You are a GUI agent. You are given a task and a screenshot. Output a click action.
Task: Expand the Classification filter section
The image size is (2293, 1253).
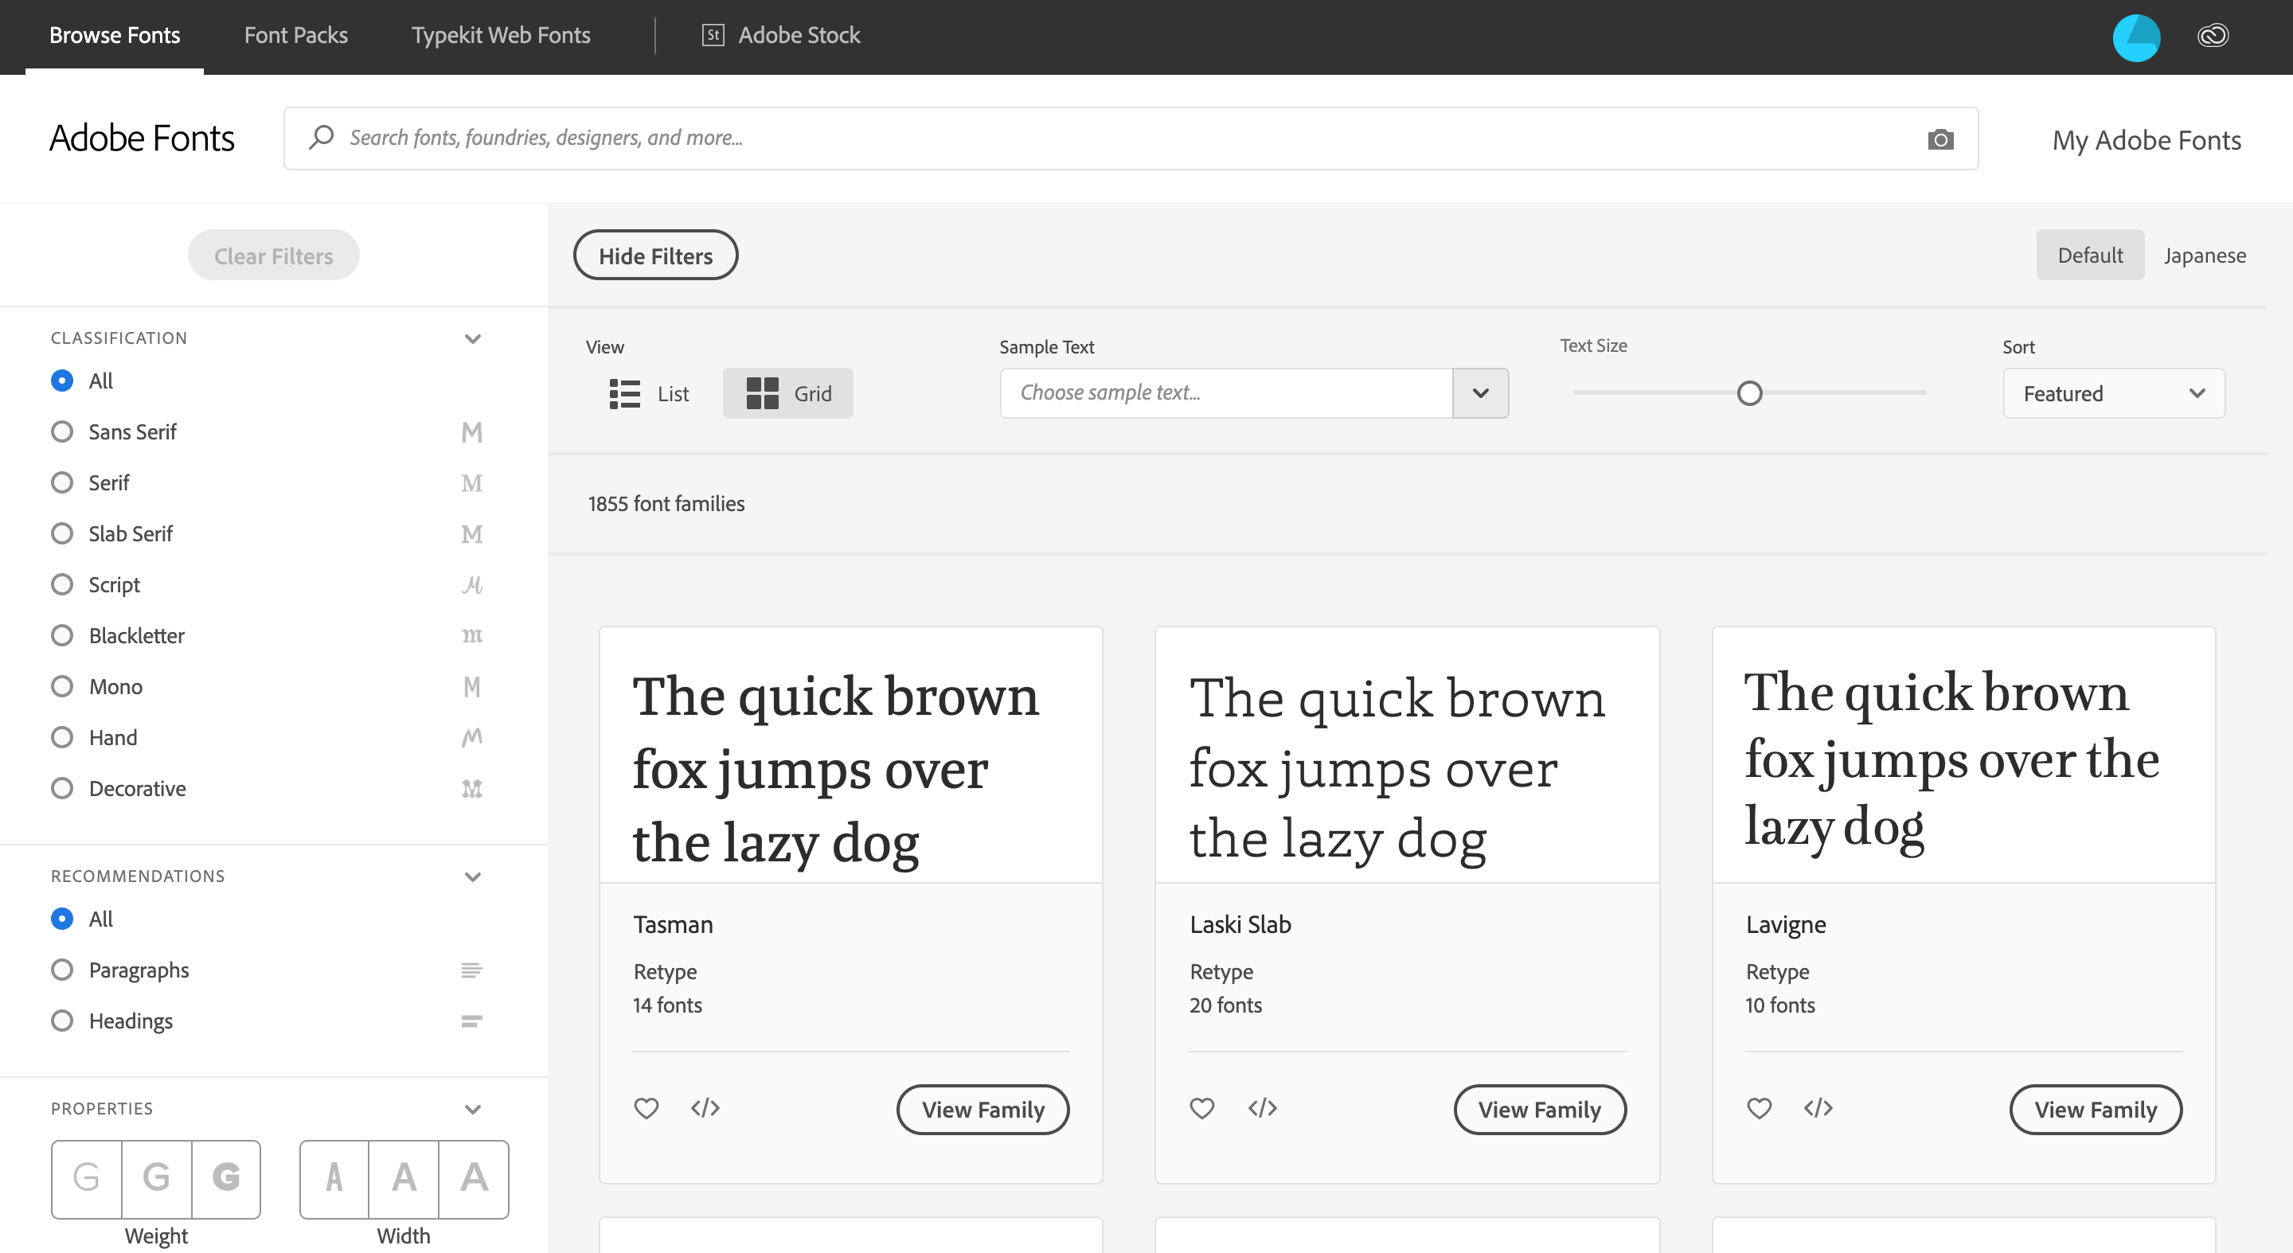tap(472, 337)
